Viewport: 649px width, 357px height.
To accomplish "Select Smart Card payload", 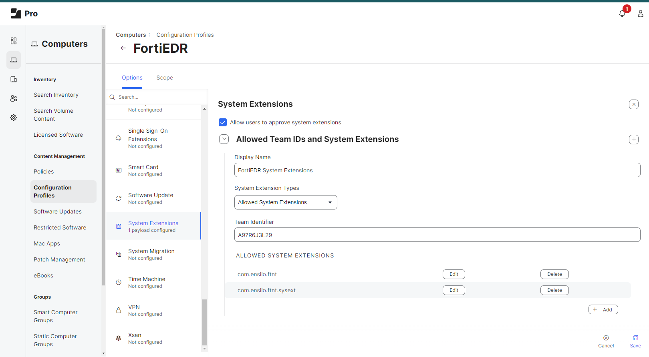I will point(153,170).
